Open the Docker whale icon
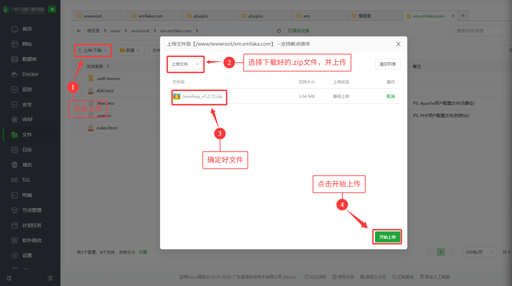Screen dimensions: 512x286 pyautogui.click(x=14, y=74)
